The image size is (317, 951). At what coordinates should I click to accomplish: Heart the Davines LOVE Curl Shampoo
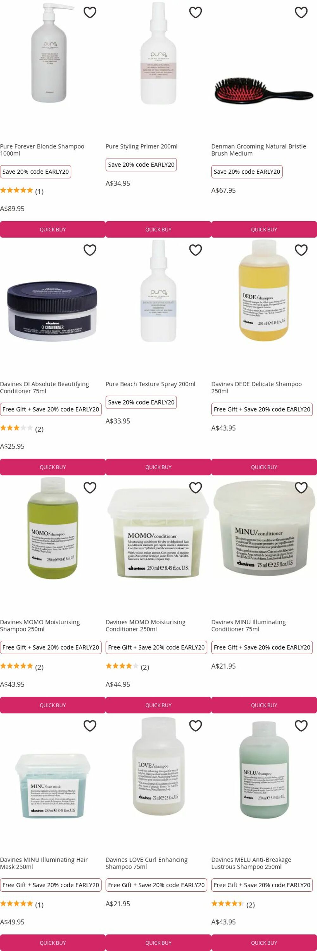(195, 725)
